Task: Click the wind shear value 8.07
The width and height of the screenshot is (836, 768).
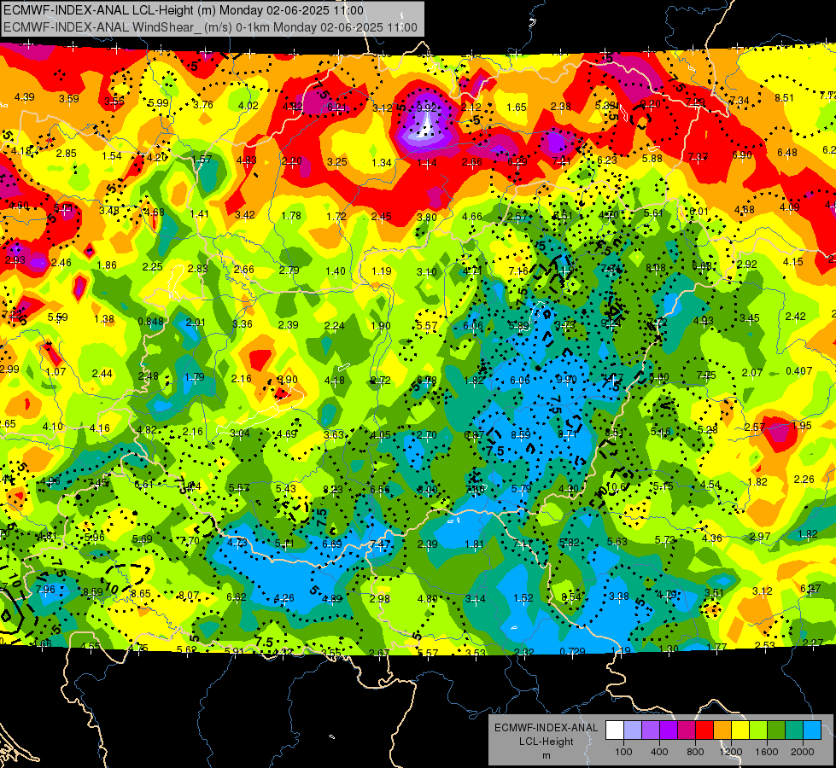Action: tap(189, 596)
